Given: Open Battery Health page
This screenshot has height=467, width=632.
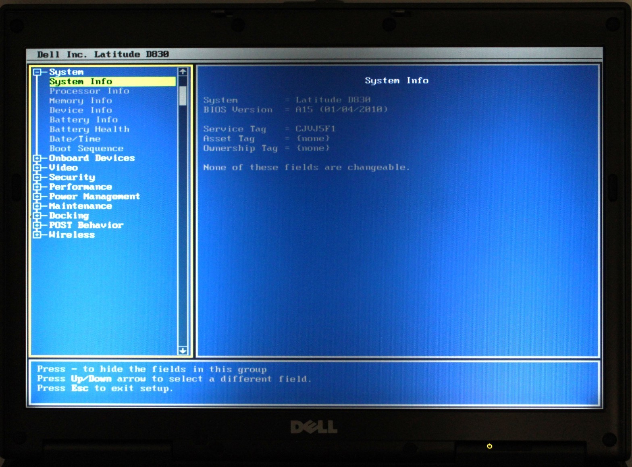Looking at the screenshot, I should pyautogui.click(x=89, y=129).
